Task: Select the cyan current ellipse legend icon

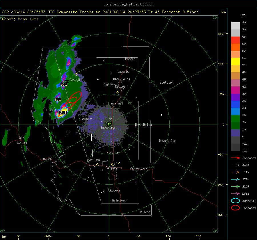Action: (235, 201)
